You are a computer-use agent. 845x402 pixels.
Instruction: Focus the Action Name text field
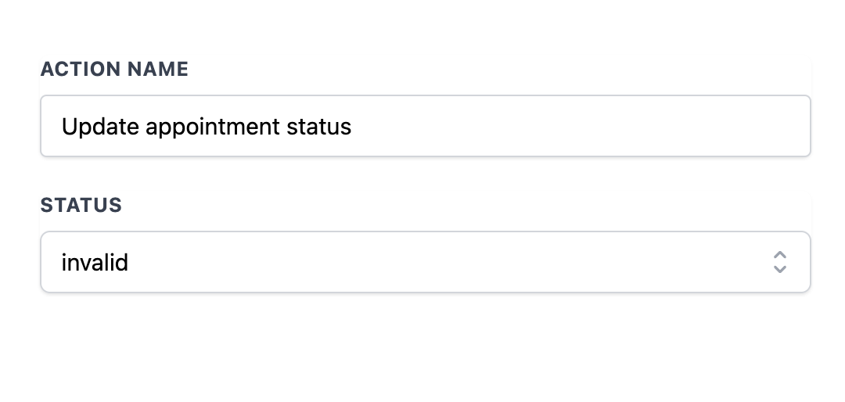(425, 126)
